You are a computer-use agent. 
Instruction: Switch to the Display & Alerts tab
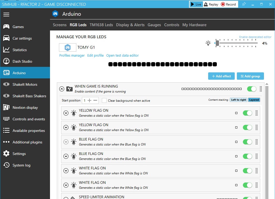tap(130, 25)
